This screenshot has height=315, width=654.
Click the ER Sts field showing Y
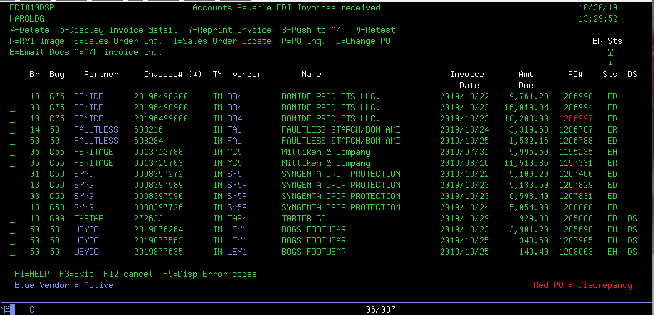pos(610,52)
